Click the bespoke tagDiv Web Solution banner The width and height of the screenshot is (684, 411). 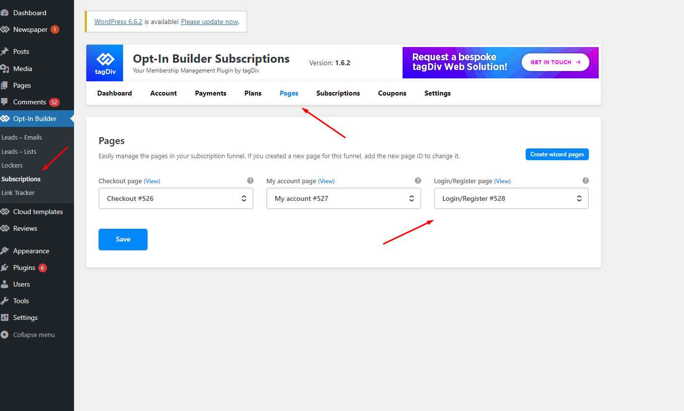click(501, 63)
